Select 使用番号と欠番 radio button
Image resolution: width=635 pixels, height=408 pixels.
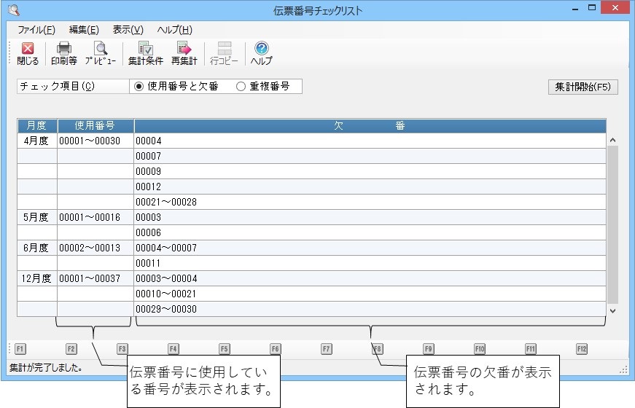click(x=139, y=86)
